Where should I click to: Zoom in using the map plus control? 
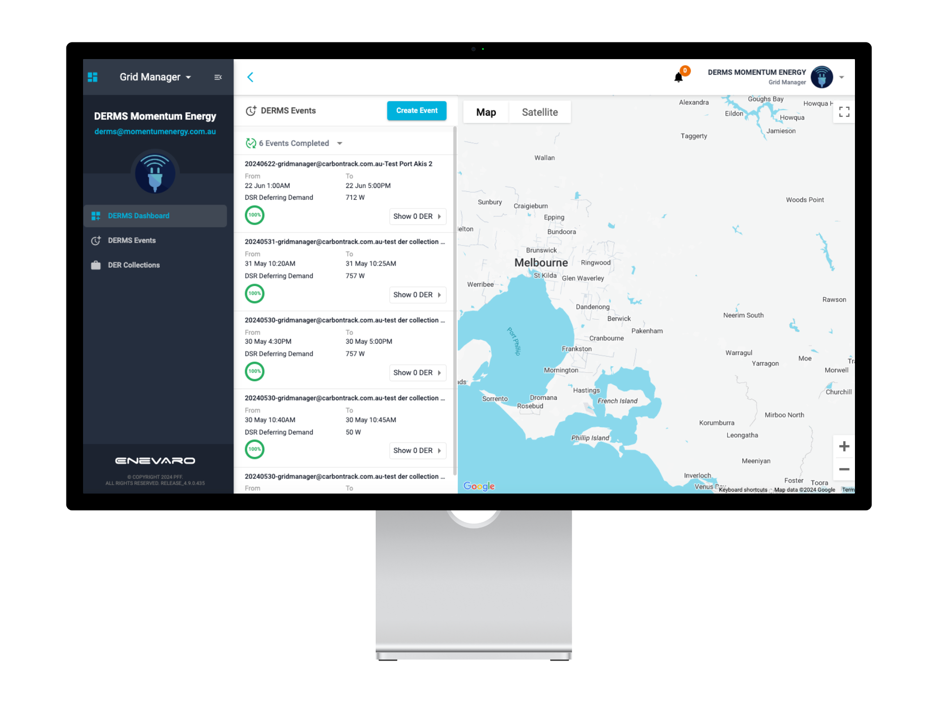[x=844, y=446]
